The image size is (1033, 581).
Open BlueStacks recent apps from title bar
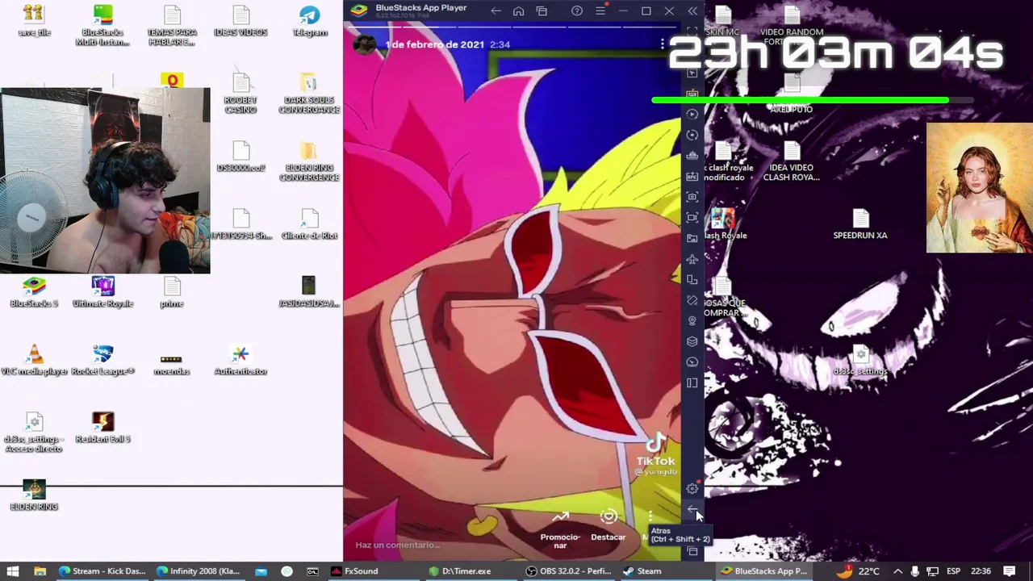coord(542,11)
